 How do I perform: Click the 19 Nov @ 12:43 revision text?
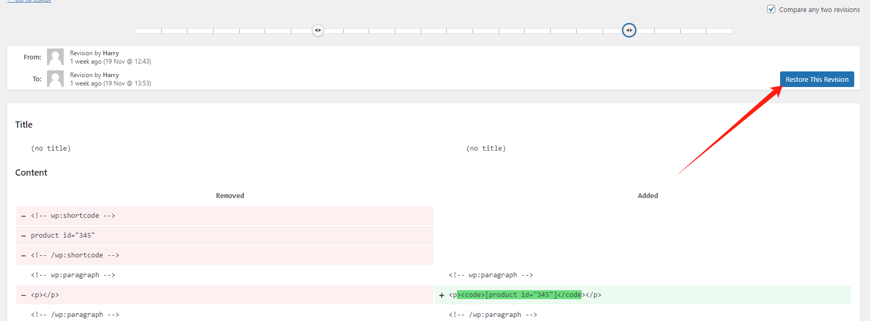pos(111,61)
